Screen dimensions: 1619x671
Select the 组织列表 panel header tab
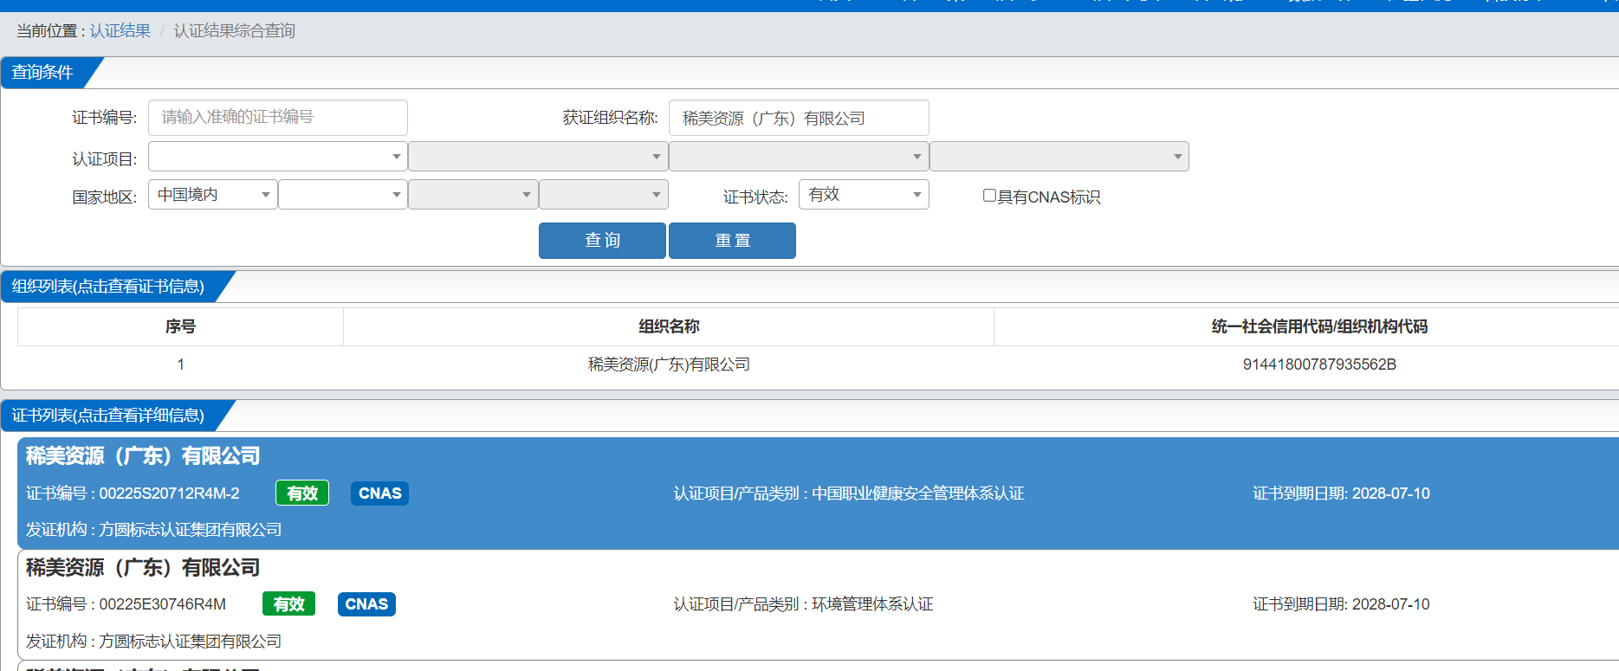[108, 287]
